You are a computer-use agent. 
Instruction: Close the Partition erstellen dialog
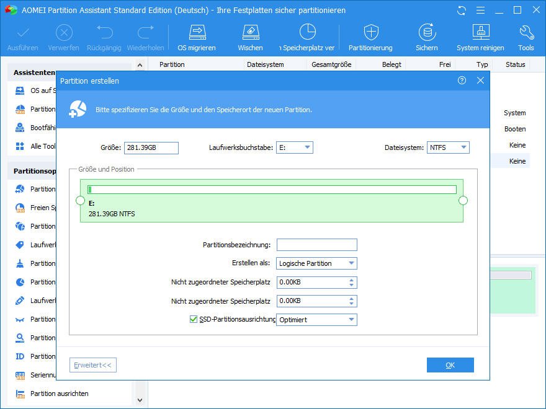click(x=480, y=81)
